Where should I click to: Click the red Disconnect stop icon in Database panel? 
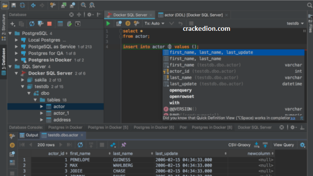tap(49, 24)
